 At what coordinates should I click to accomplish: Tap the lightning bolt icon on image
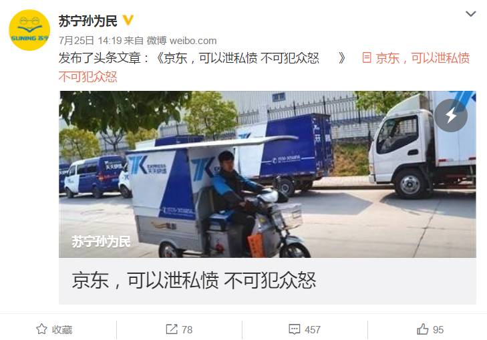pyautogui.click(x=451, y=116)
